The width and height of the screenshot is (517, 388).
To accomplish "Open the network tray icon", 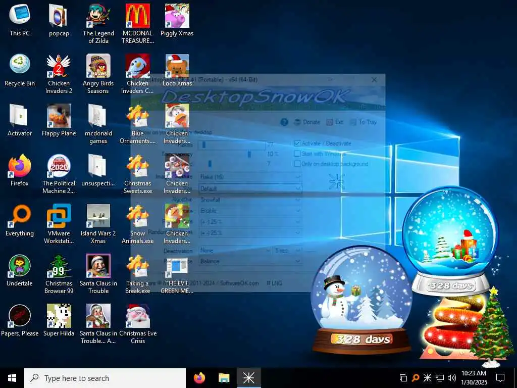I will 440,378.
